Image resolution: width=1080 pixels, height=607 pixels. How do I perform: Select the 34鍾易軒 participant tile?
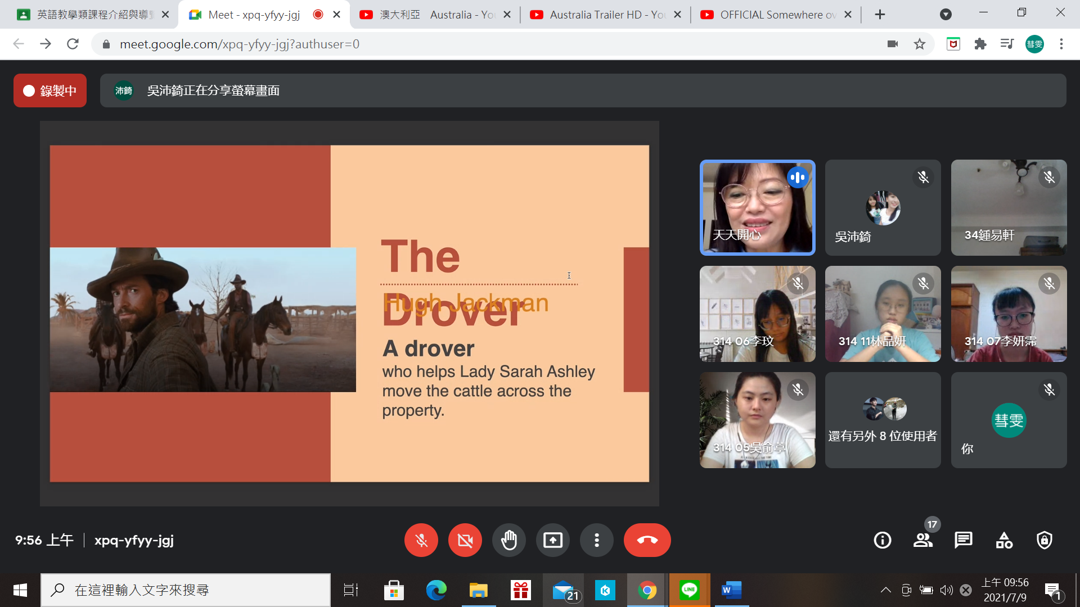[x=1009, y=207]
